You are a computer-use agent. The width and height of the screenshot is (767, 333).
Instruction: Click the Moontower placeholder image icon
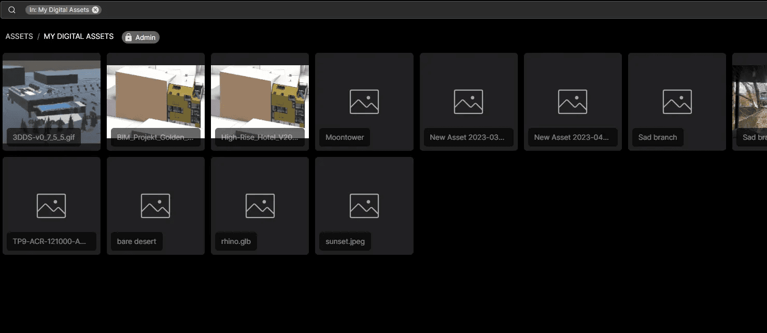pyautogui.click(x=364, y=102)
